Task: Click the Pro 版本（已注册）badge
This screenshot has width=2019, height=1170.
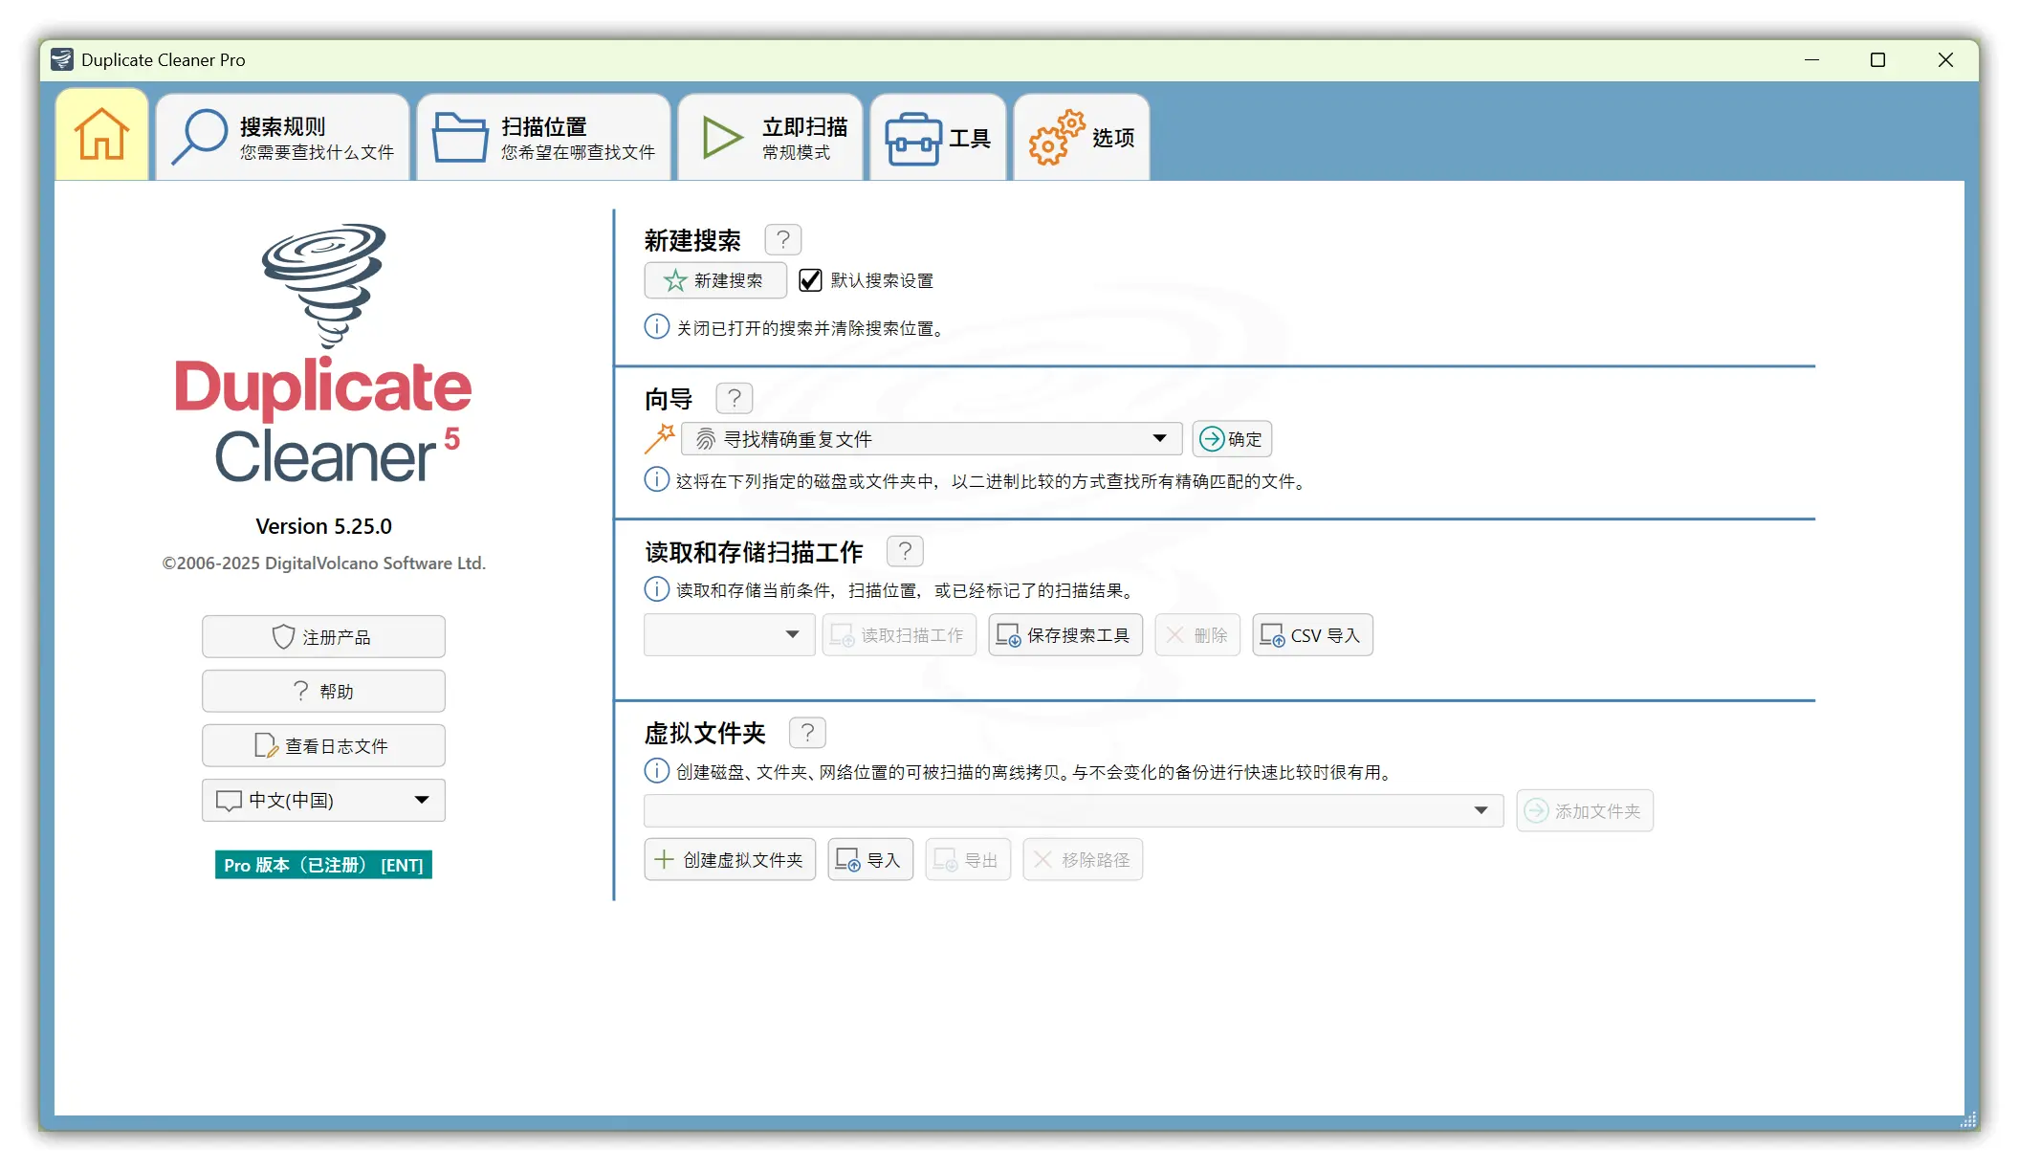Action: 323,865
